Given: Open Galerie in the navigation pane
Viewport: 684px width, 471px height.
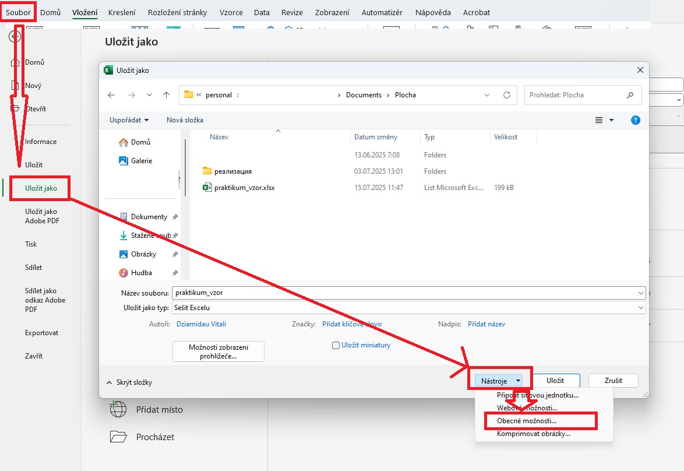Looking at the screenshot, I should coord(141,160).
